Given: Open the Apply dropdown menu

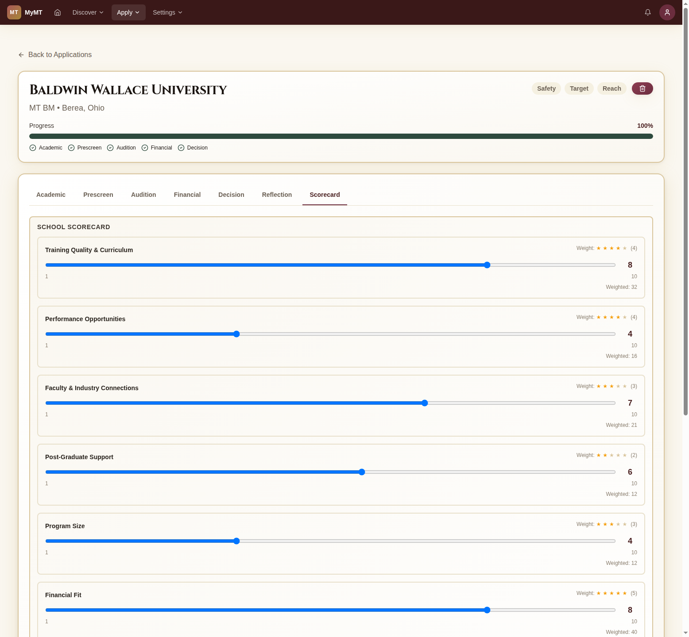Looking at the screenshot, I should pos(128,12).
